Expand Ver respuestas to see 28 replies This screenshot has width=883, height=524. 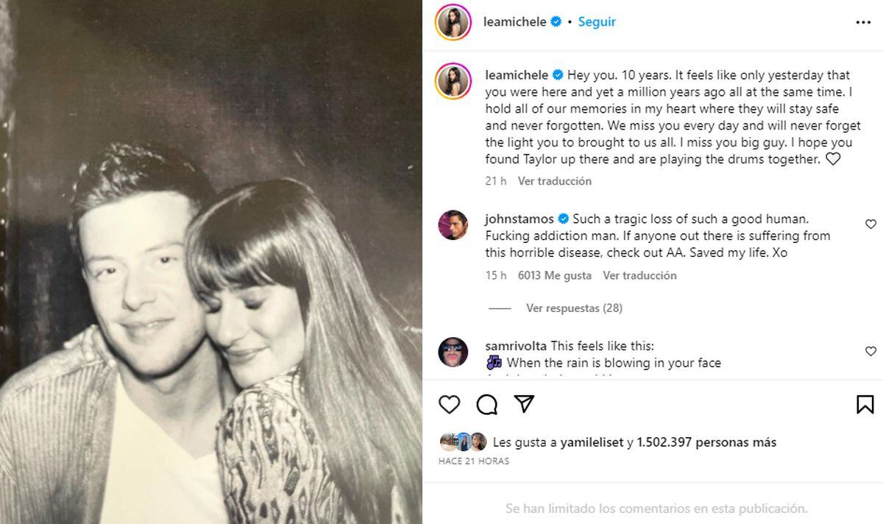click(x=572, y=308)
